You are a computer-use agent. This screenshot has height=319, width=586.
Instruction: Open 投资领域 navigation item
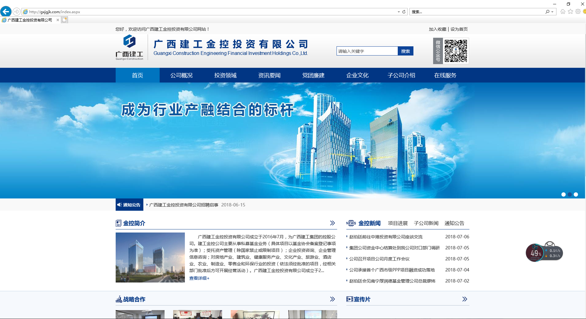(x=225, y=75)
